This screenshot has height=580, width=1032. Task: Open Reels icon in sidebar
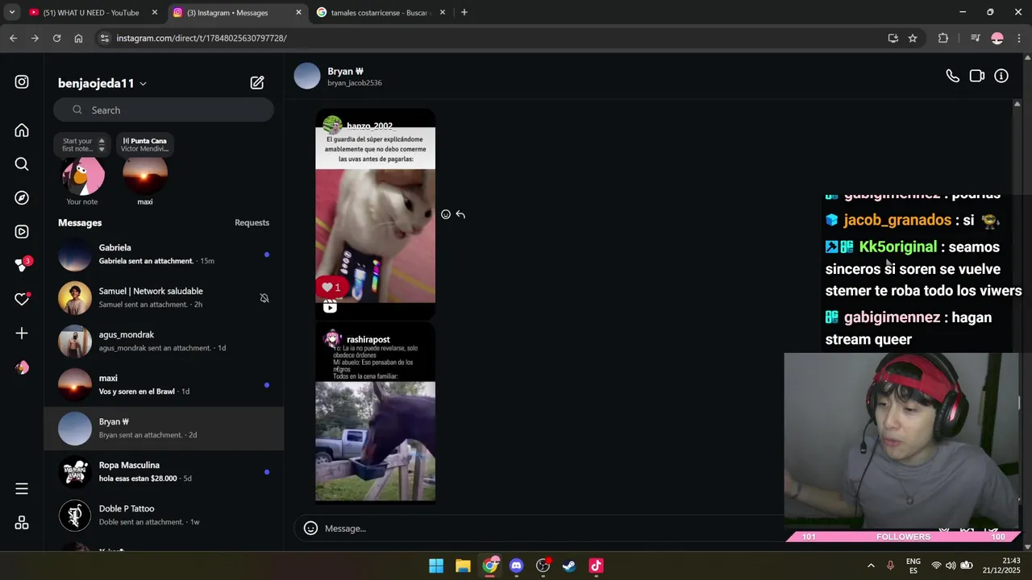click(x=22, y=232)
